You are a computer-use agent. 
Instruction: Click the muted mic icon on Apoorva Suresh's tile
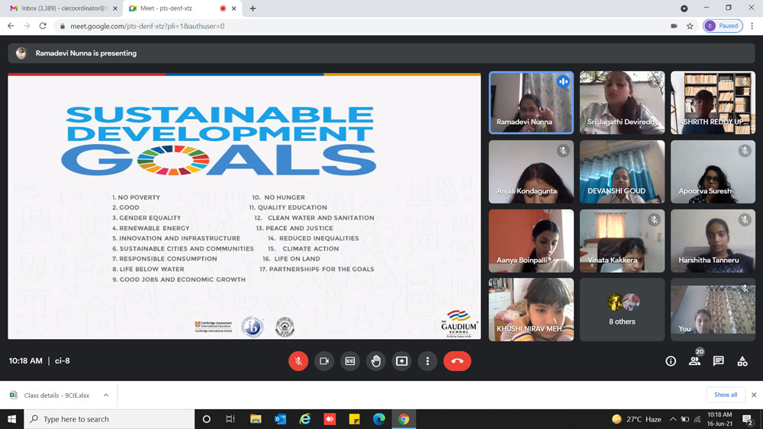pyautogui.click(x=745, y=151)
